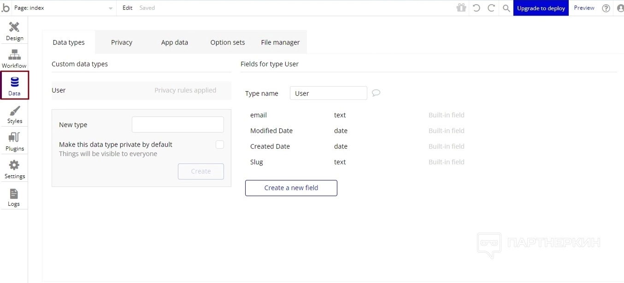Screen dimensions: 624x283
Task: Open the Workflow editor icon
Action: pos(14,58)
